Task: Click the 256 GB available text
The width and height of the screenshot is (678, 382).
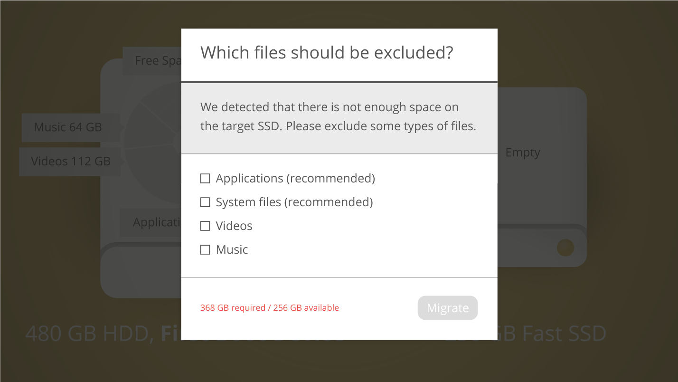Action: click(306, 308)
